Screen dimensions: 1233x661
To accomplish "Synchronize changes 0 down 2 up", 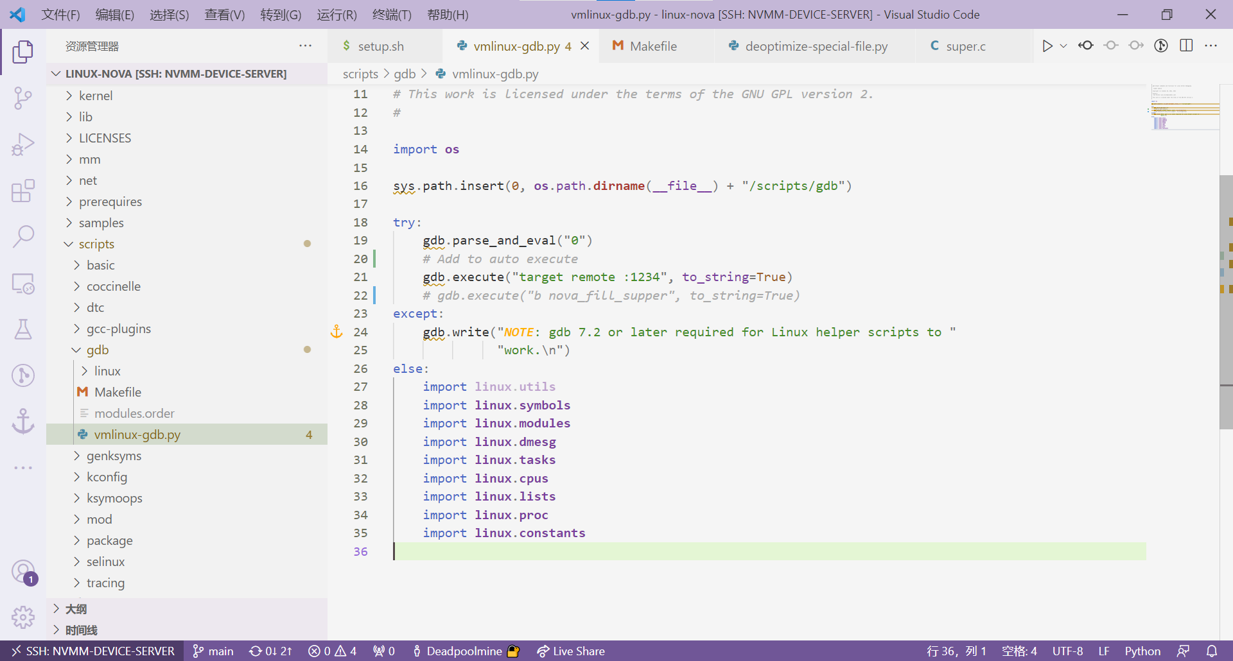I will (x=270, y=651).
